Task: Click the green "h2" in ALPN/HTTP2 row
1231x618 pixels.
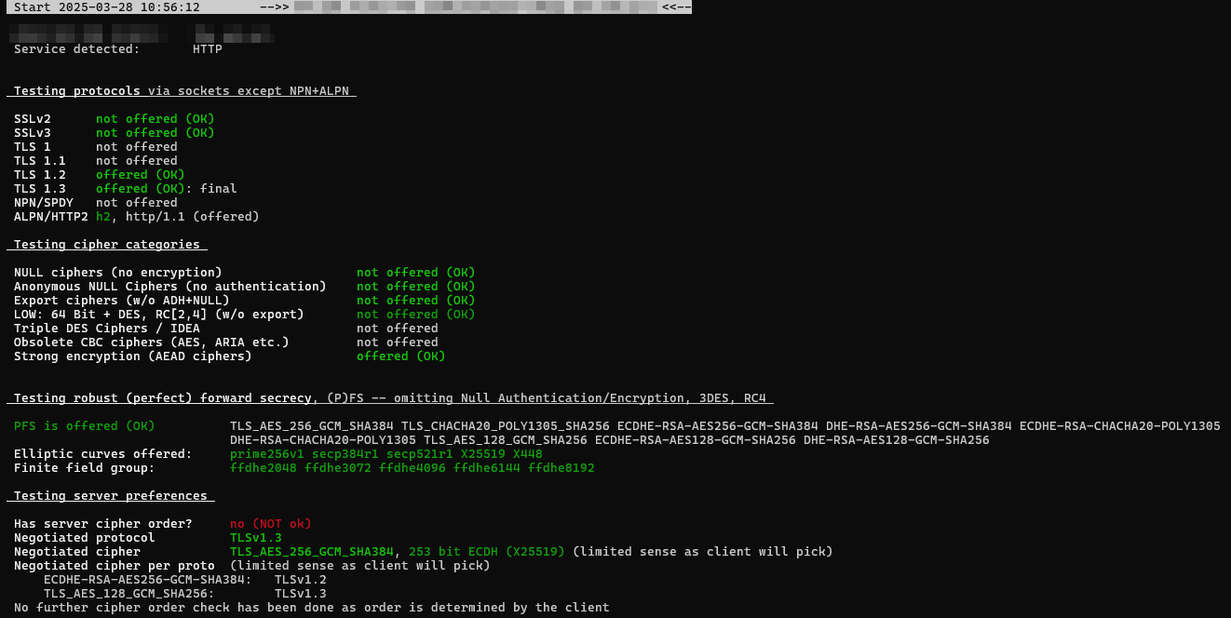Action: (102, 217)
